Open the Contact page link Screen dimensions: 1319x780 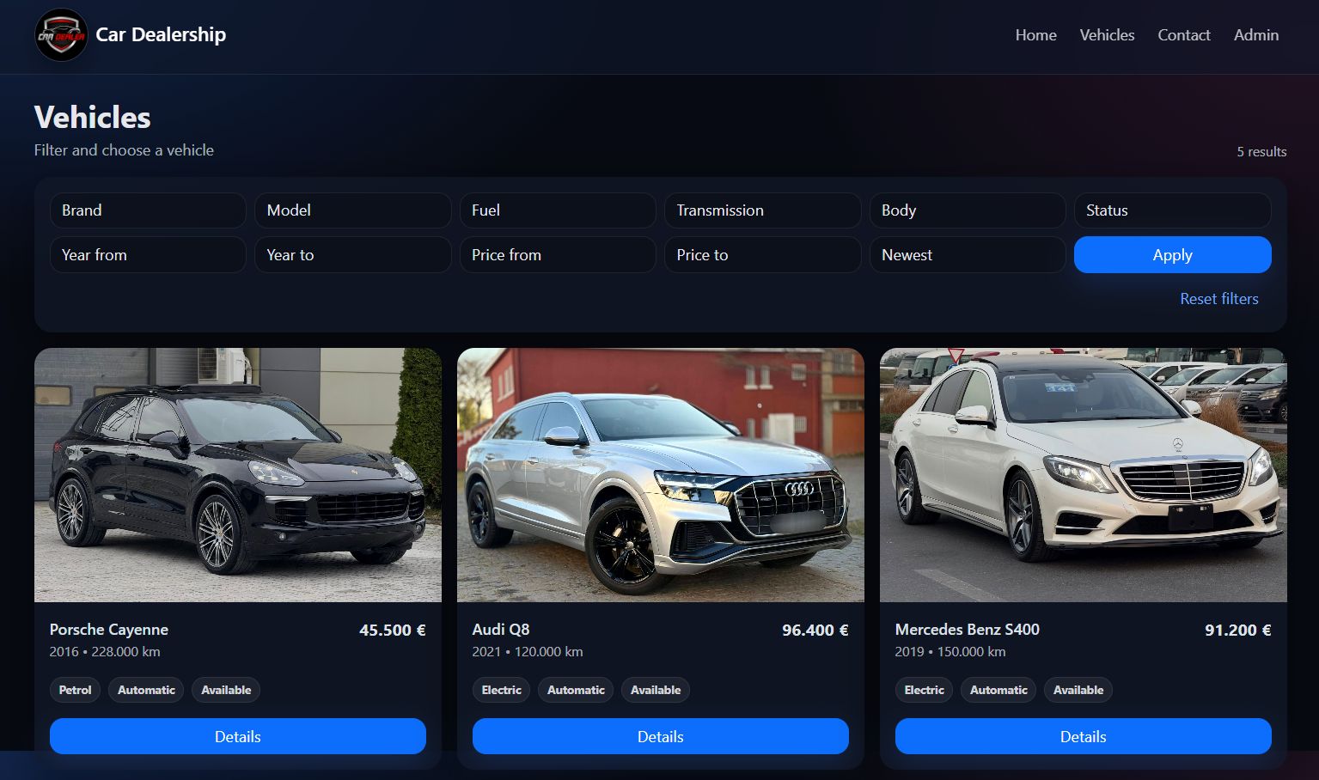pyautogui.click(x=1183, y=35)
